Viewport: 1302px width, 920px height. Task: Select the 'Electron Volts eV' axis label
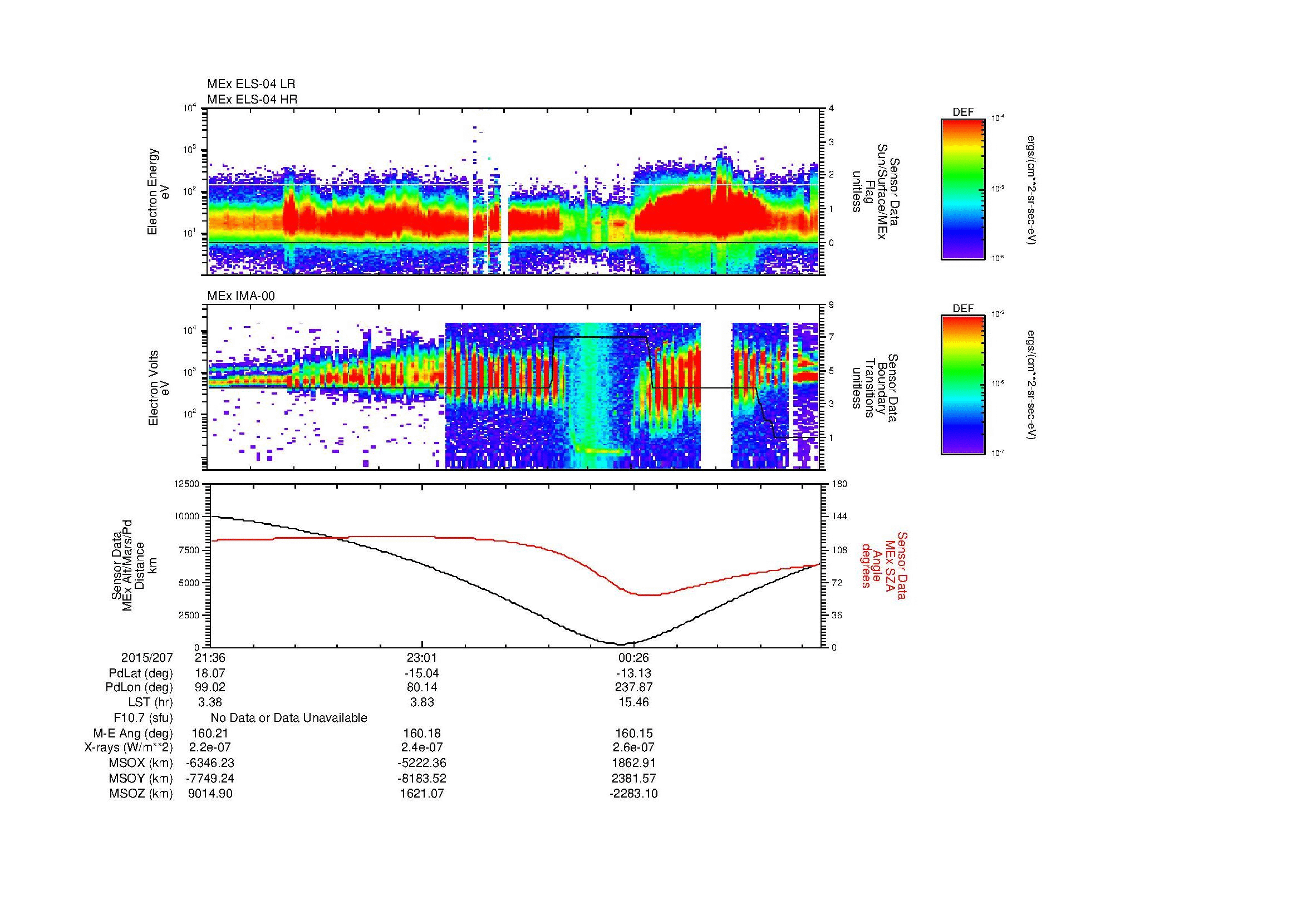(158, 388)
